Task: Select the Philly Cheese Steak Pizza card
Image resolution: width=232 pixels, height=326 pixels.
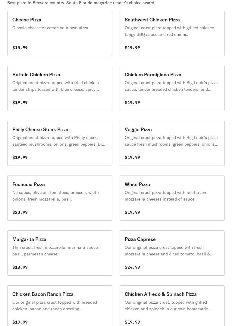Action: click(x=60, y=143)
